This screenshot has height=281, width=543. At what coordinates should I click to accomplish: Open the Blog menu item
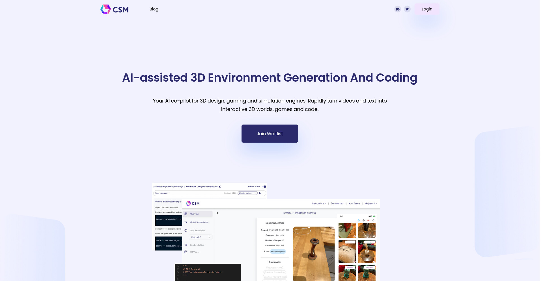(154, 9)
